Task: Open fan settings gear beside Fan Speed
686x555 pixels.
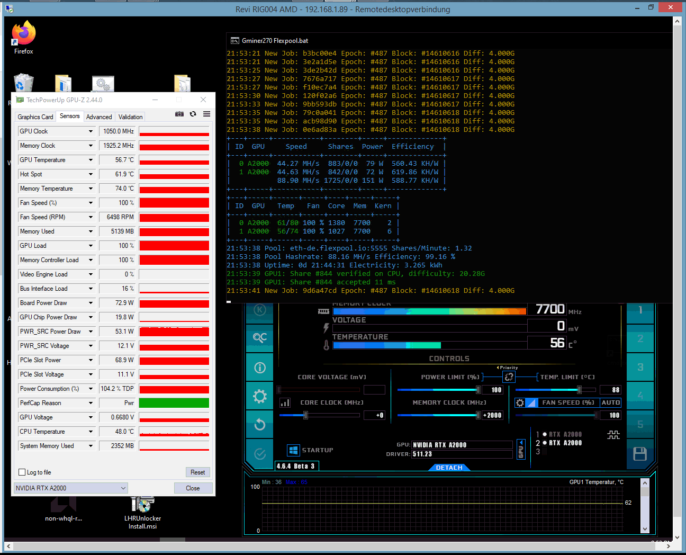Action: click(520, 403)
